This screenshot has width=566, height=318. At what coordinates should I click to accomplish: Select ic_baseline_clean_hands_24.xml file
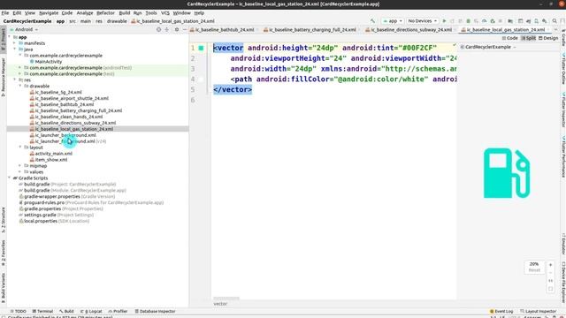[x=66, y=117]
